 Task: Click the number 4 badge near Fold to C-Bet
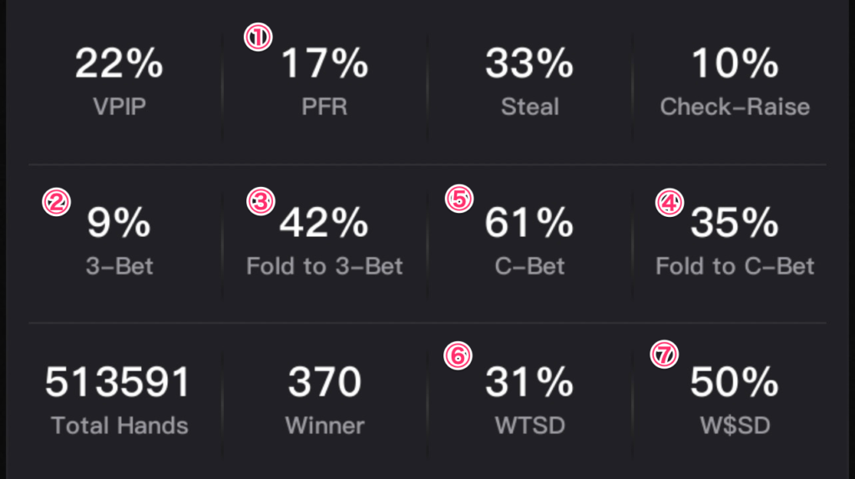point(670,203)
